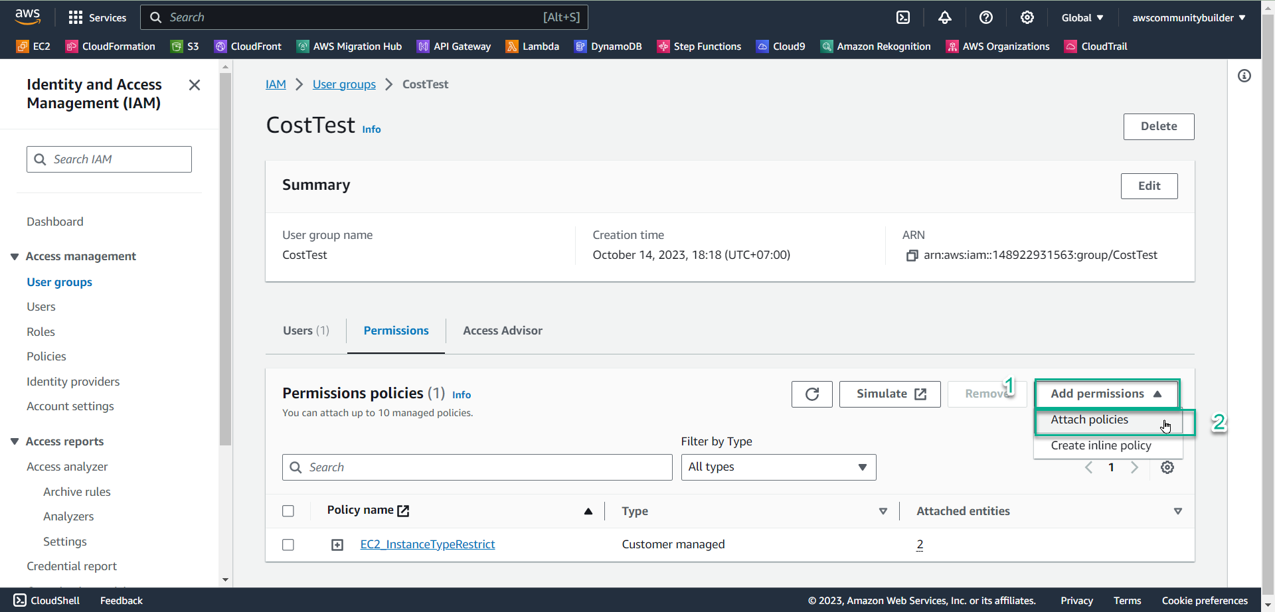Image resolution: width=1275 pixels, height=612 pixels.
Task: Open the Filter by Type dropdown
Action: [778, 467]
